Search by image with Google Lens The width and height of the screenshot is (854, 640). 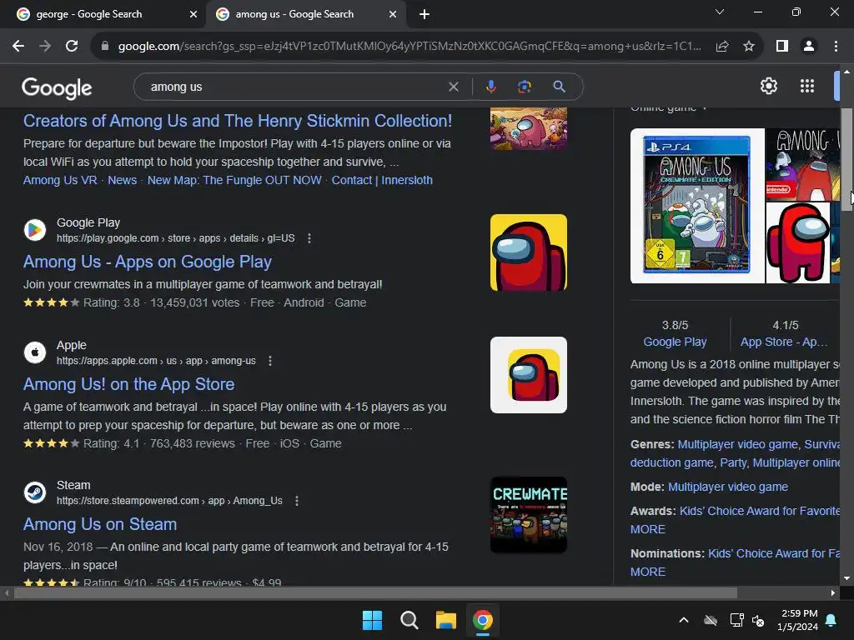click(524, 87)
